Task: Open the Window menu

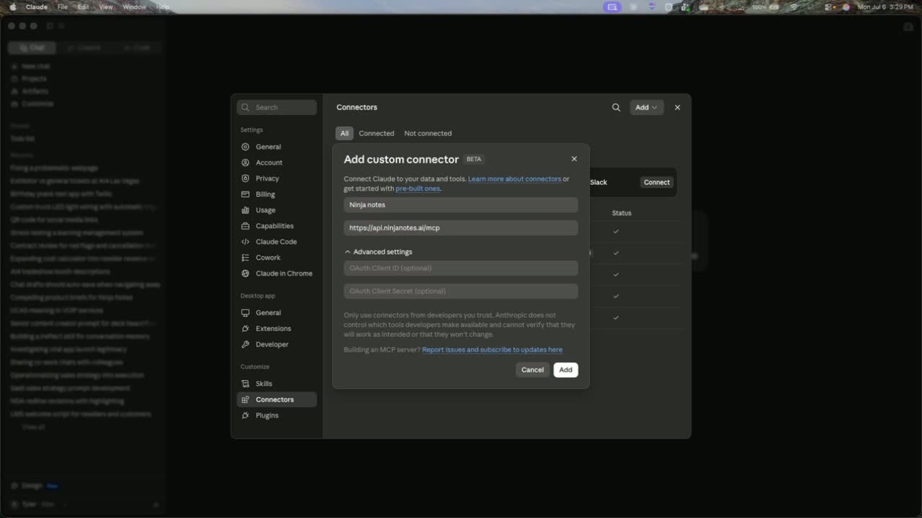Action: click(x=135, y=7)
